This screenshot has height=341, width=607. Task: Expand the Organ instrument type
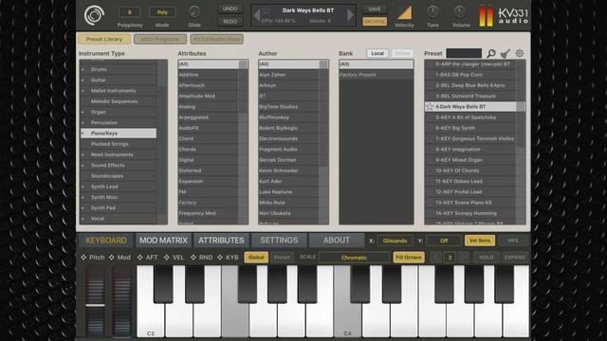point(83,112)
